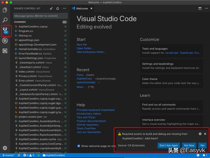Select ErrorViewModel.cs in changes list
The image size is (210, 158).
pos(40,54)
